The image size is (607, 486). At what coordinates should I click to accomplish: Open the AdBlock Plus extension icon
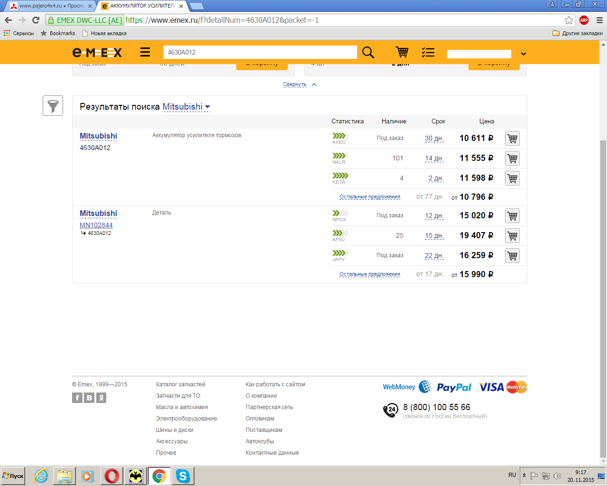point(584,20)
